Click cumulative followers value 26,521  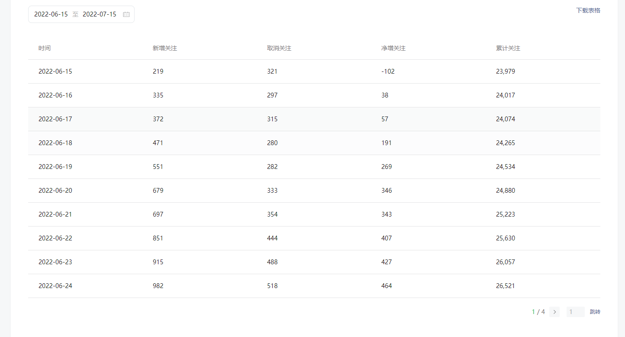pyautogui.click(x=506, y=286)
